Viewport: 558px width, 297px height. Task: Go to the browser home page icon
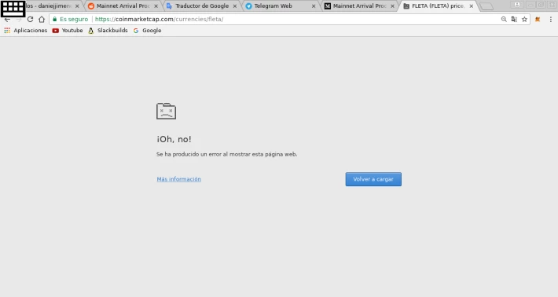pos(42,19)
